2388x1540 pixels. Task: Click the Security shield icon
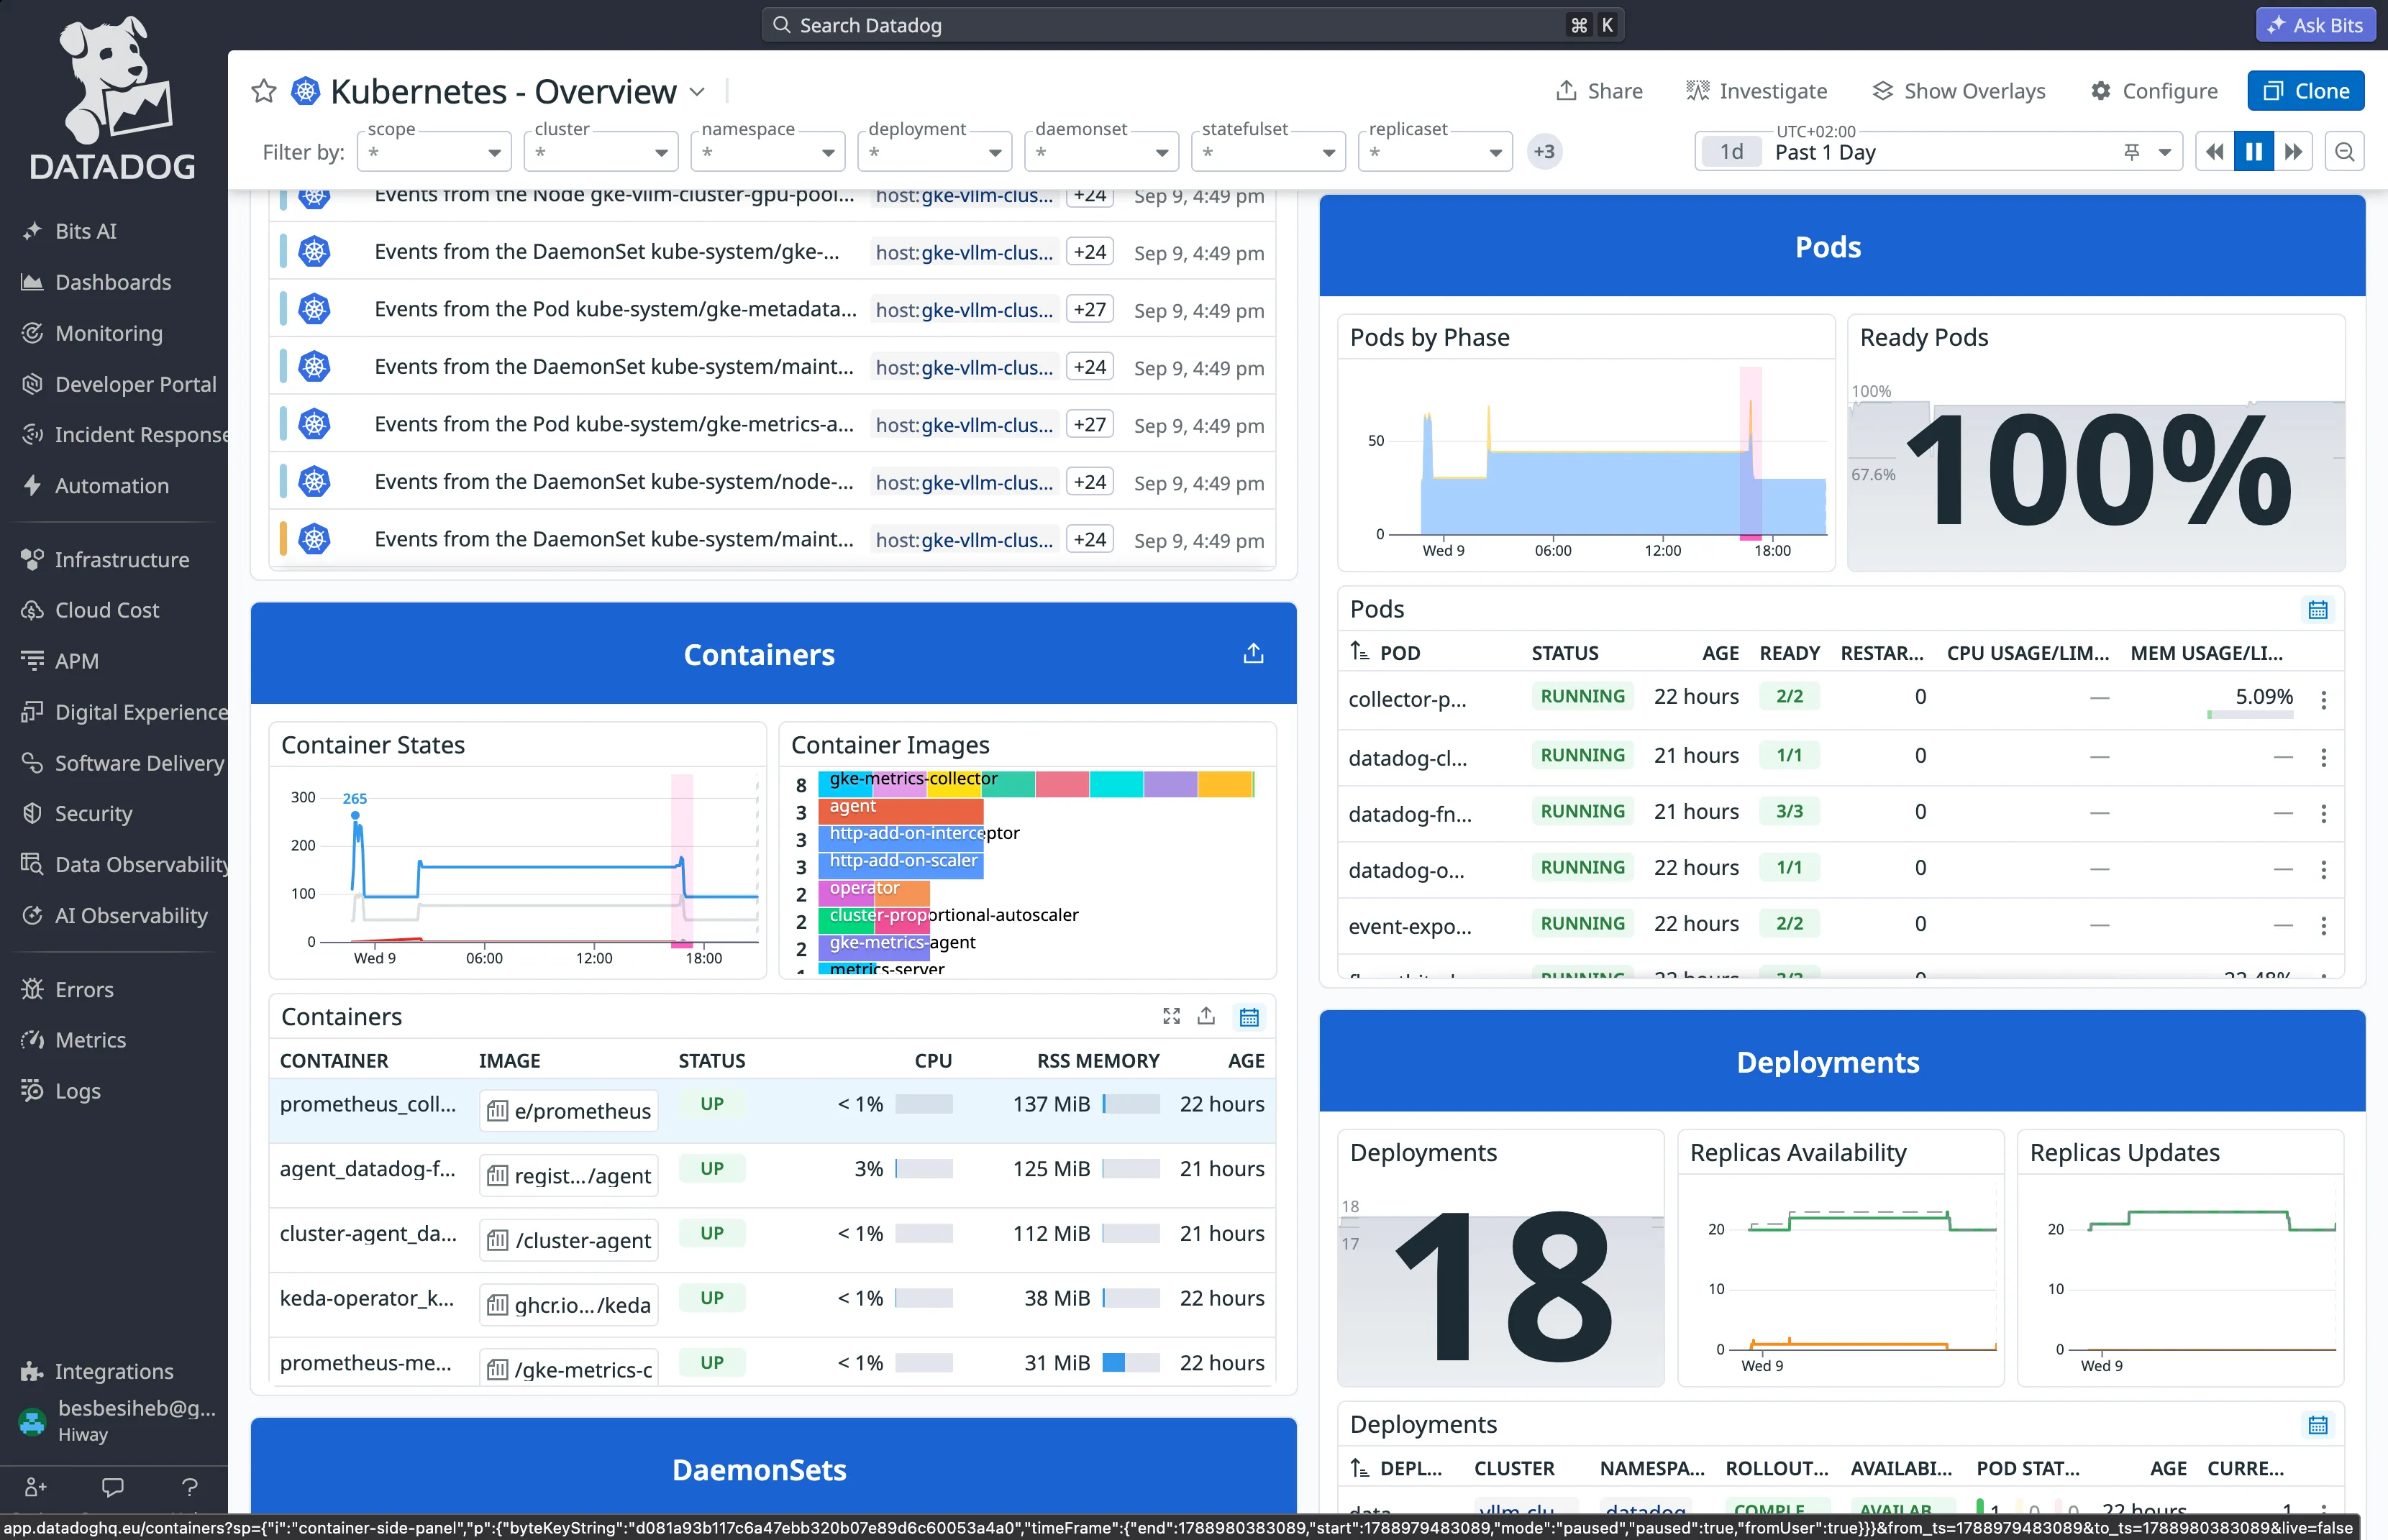point(32,813)
